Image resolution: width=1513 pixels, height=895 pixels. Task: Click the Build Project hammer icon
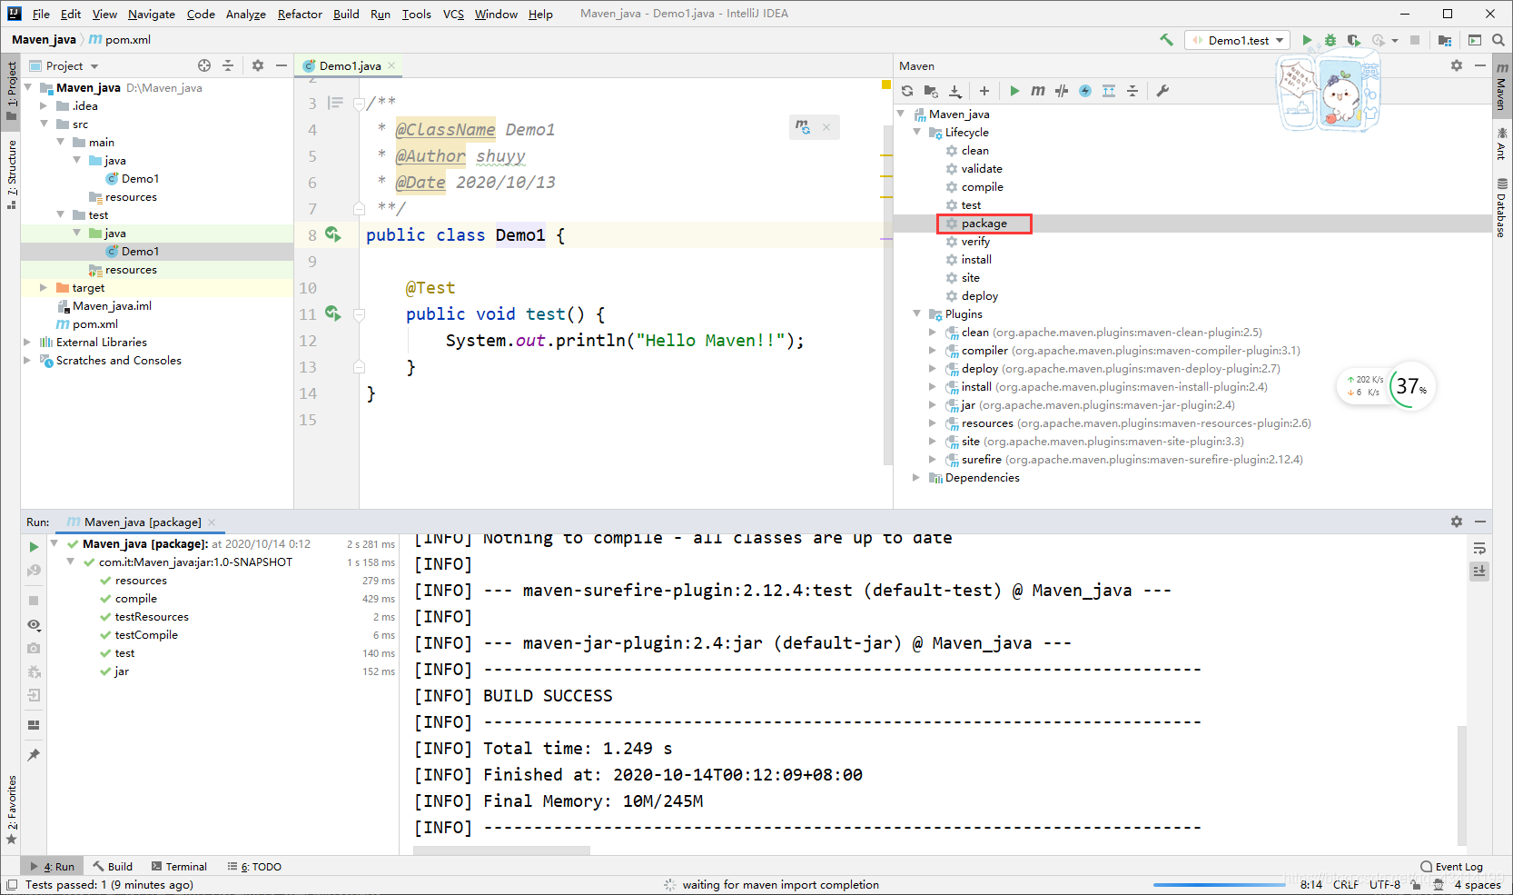[1166, 40]
